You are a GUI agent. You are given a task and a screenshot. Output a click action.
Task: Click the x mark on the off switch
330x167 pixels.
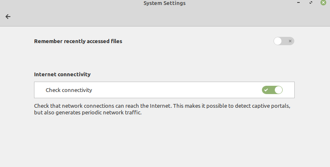[290, 41]
